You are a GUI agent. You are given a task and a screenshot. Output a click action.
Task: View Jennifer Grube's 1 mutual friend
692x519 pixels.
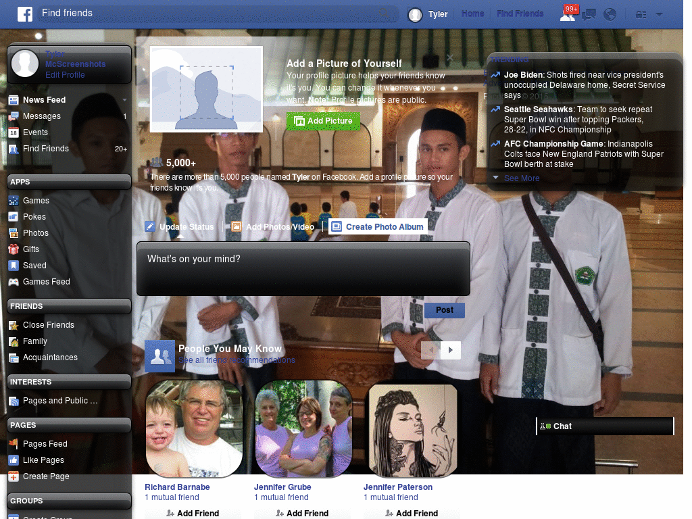coord(281,497)
